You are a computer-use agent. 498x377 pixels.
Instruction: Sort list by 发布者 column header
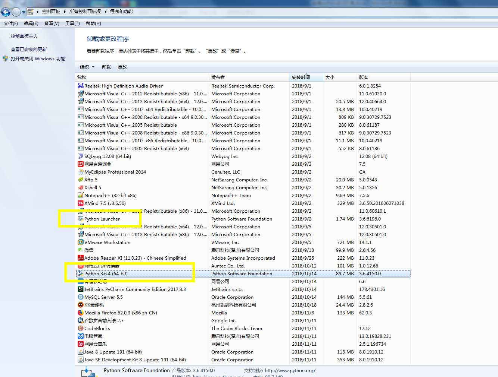[249, 77]
